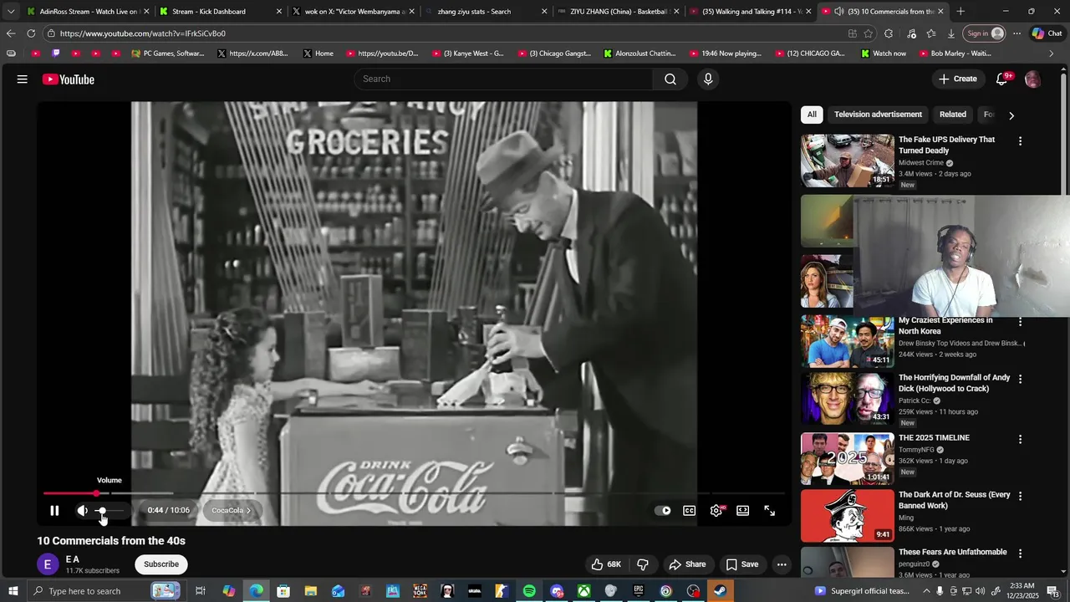Open browser downloads panel
The height and width of the screenshot is (602, 1070).
click(x=951, y=33)
